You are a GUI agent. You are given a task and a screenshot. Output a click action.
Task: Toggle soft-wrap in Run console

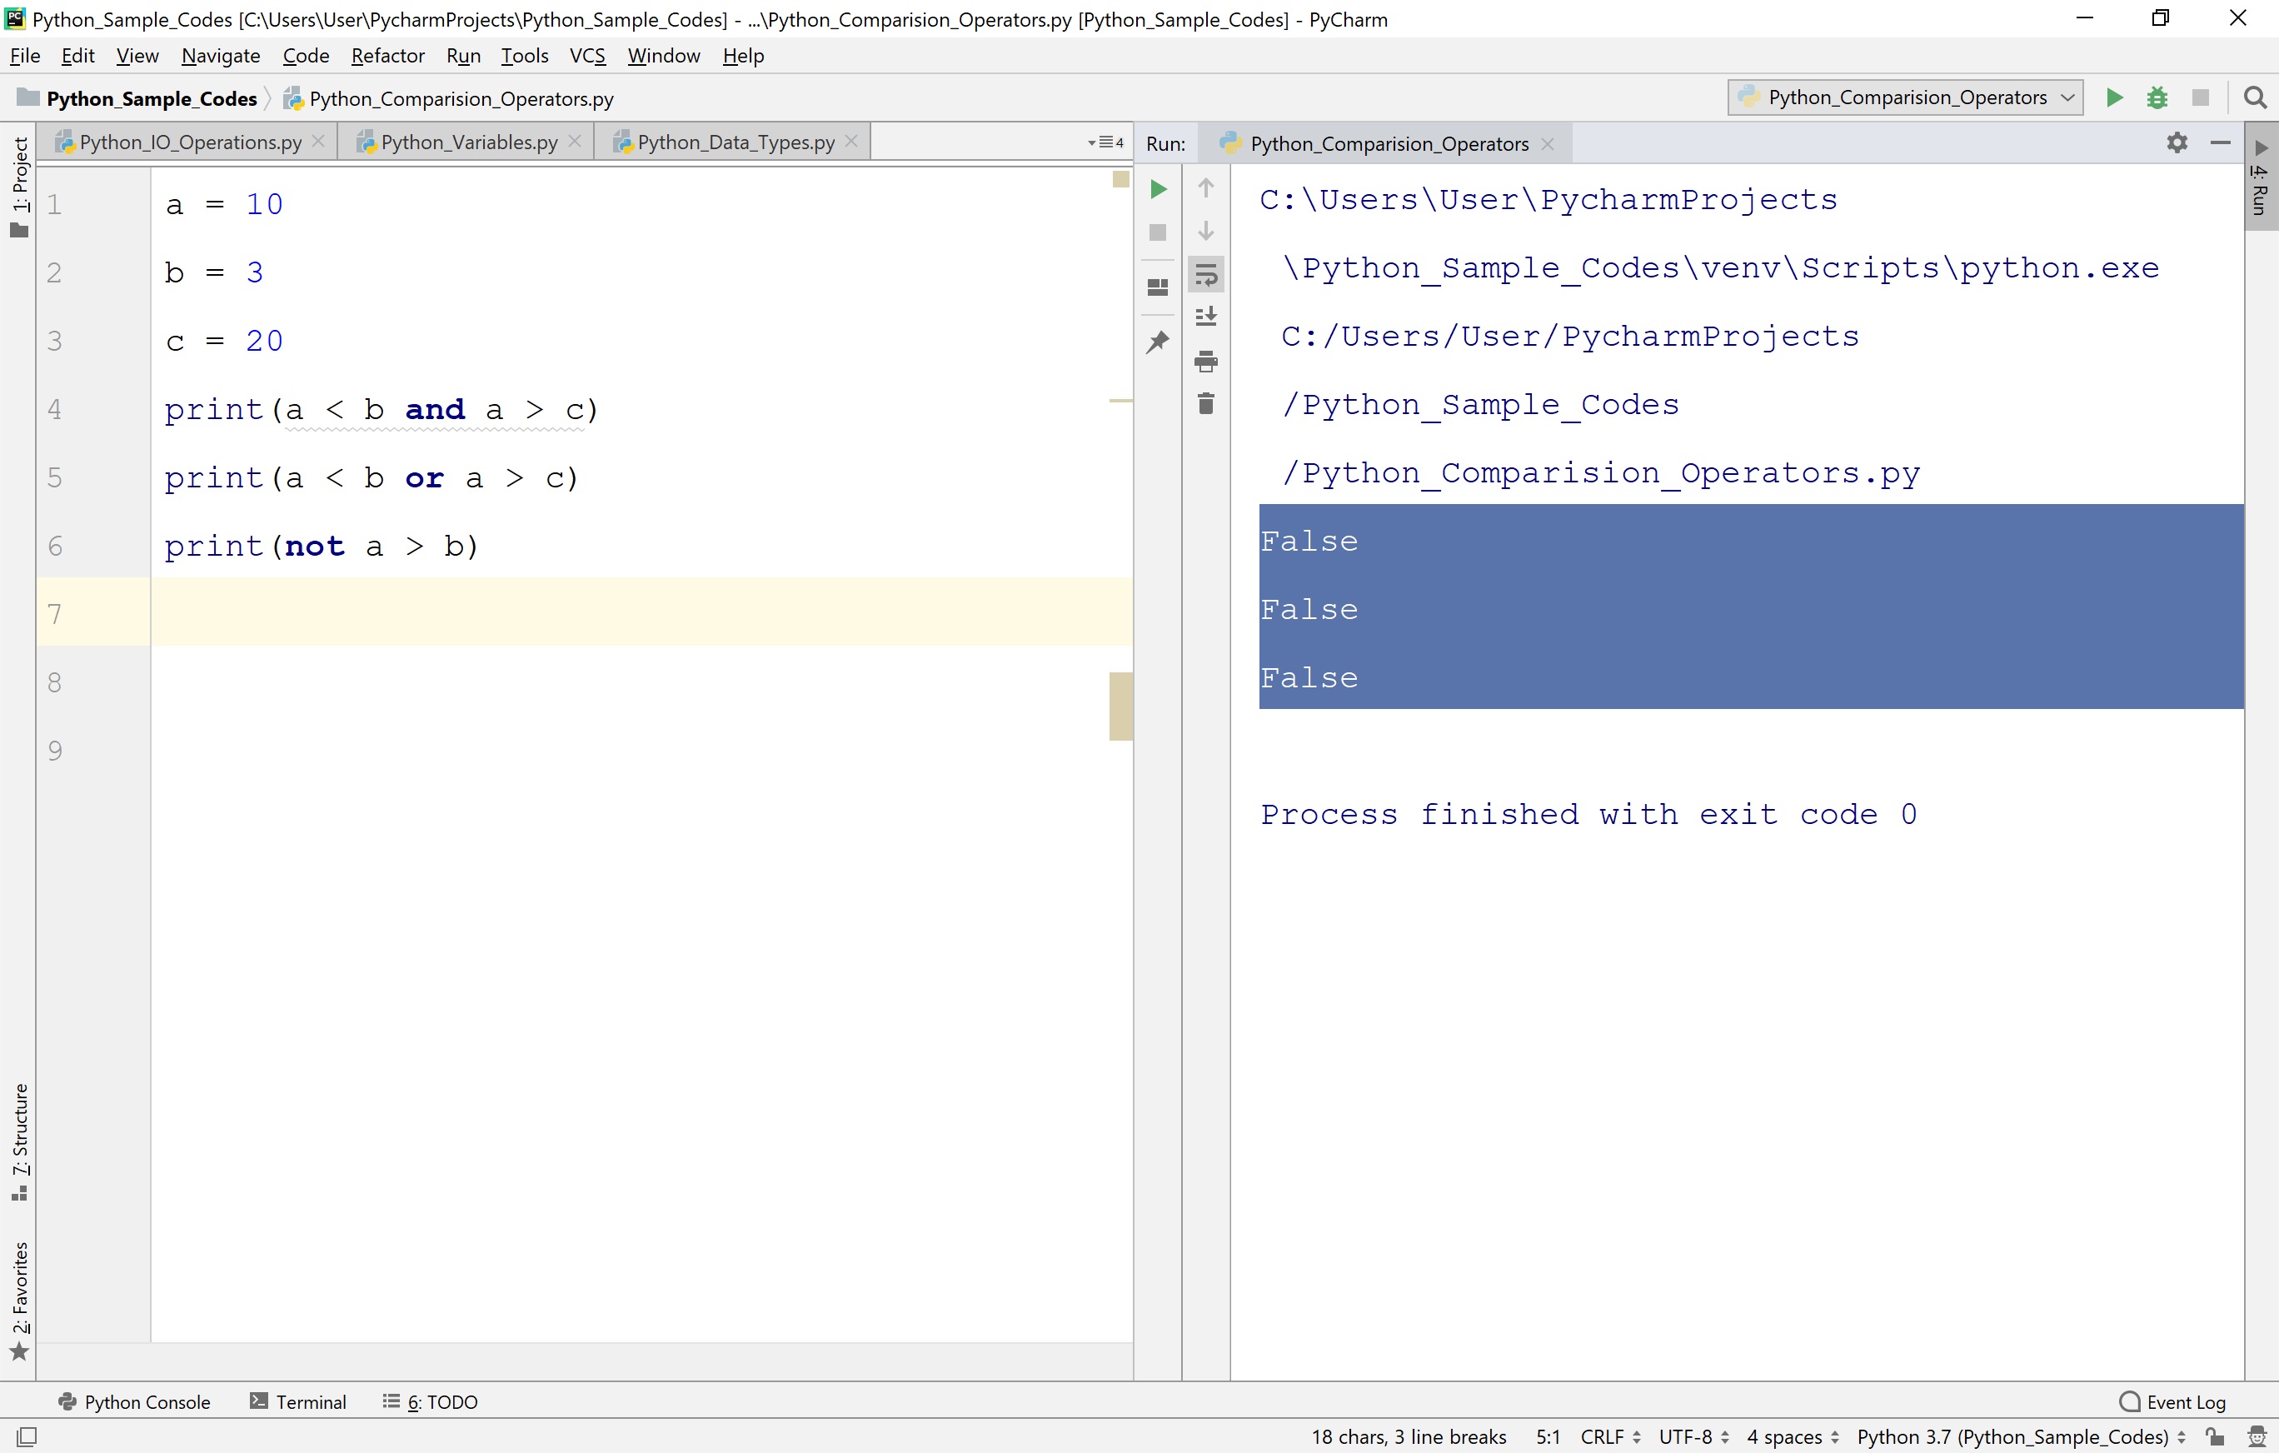pyautogui.click(x=1206, y=276)
